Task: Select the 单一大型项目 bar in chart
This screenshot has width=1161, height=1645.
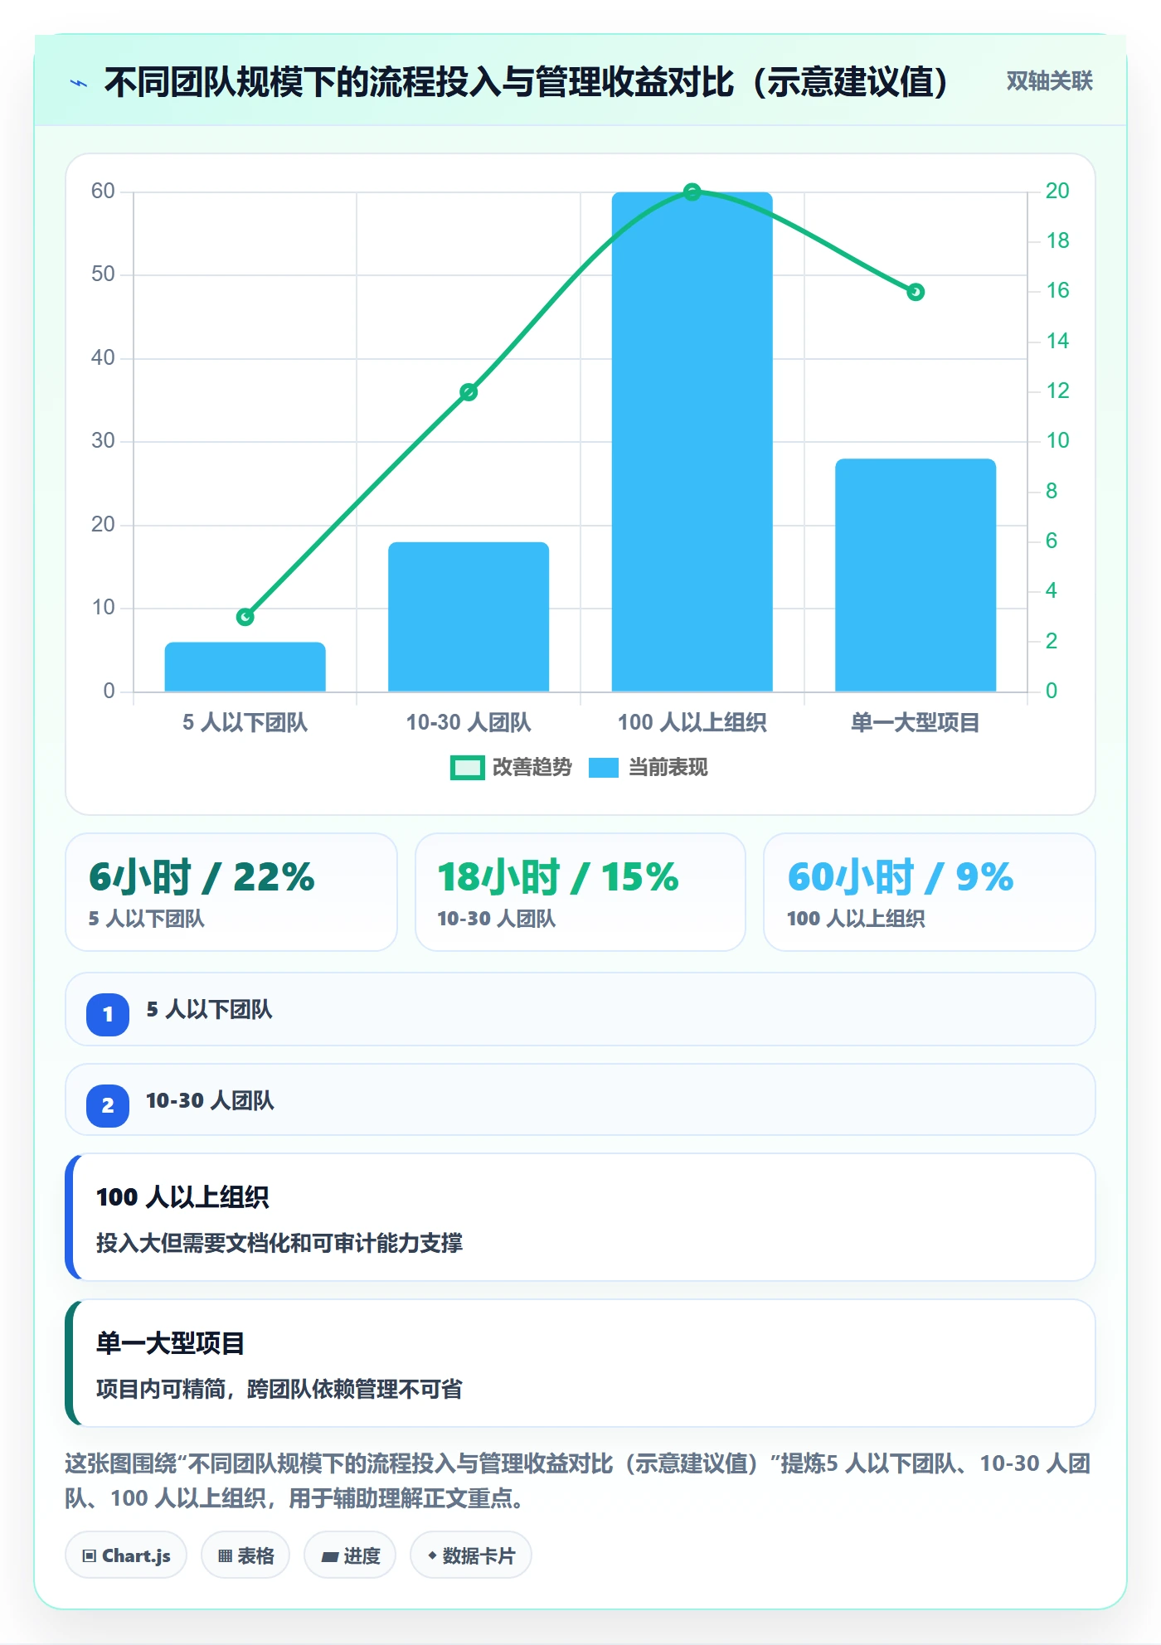Action: pos(916,575)
